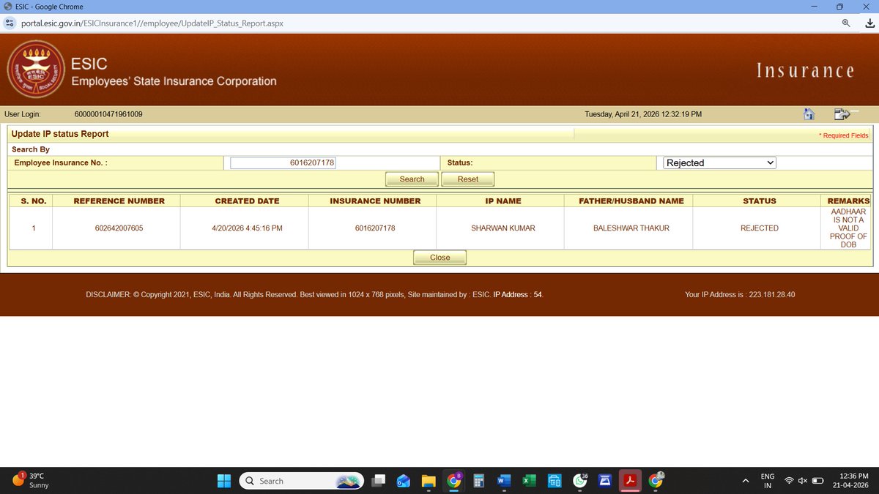Click the volume muted tray icon
Viewport: 879px width, 494px height.
(x=802, y=481)
